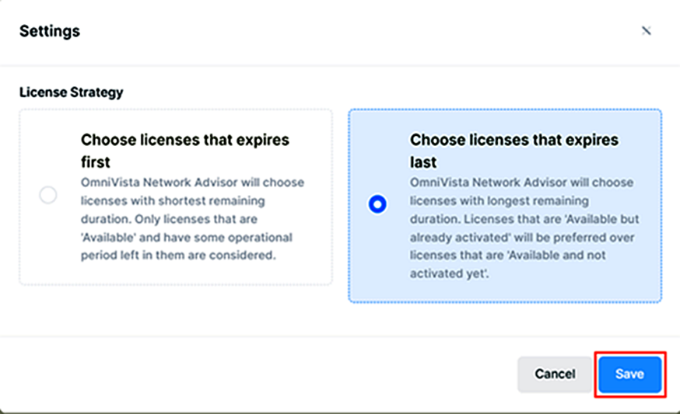The height and width of the screenshot is (414, 680).
Task: Cancel the license settings changes
Action: pyautogui.click(x=555, y=374)
